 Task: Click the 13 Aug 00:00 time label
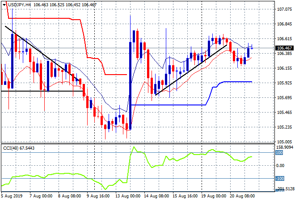[128, 196]
